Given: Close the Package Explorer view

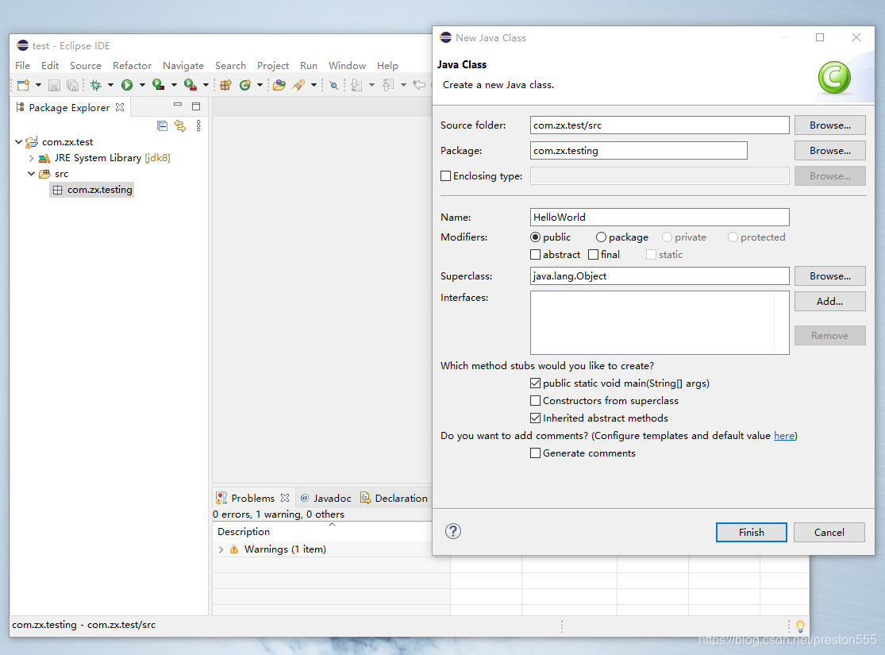Looking at the screenshot, I should 120,107.
